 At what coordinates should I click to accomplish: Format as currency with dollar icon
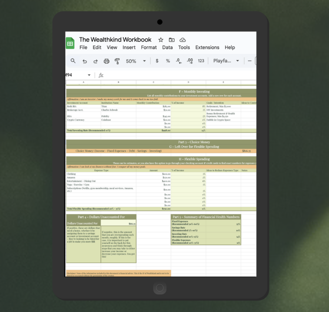(157, 61)
